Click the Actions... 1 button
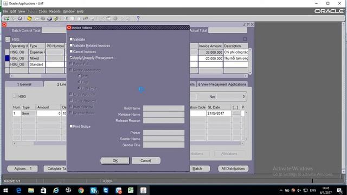 23,168
